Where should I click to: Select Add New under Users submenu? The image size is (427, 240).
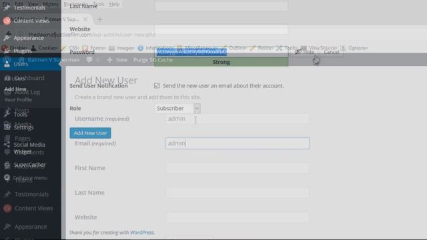(15, 89)
